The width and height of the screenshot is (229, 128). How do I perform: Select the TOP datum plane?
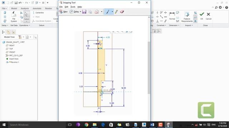[x=9, y=49]
